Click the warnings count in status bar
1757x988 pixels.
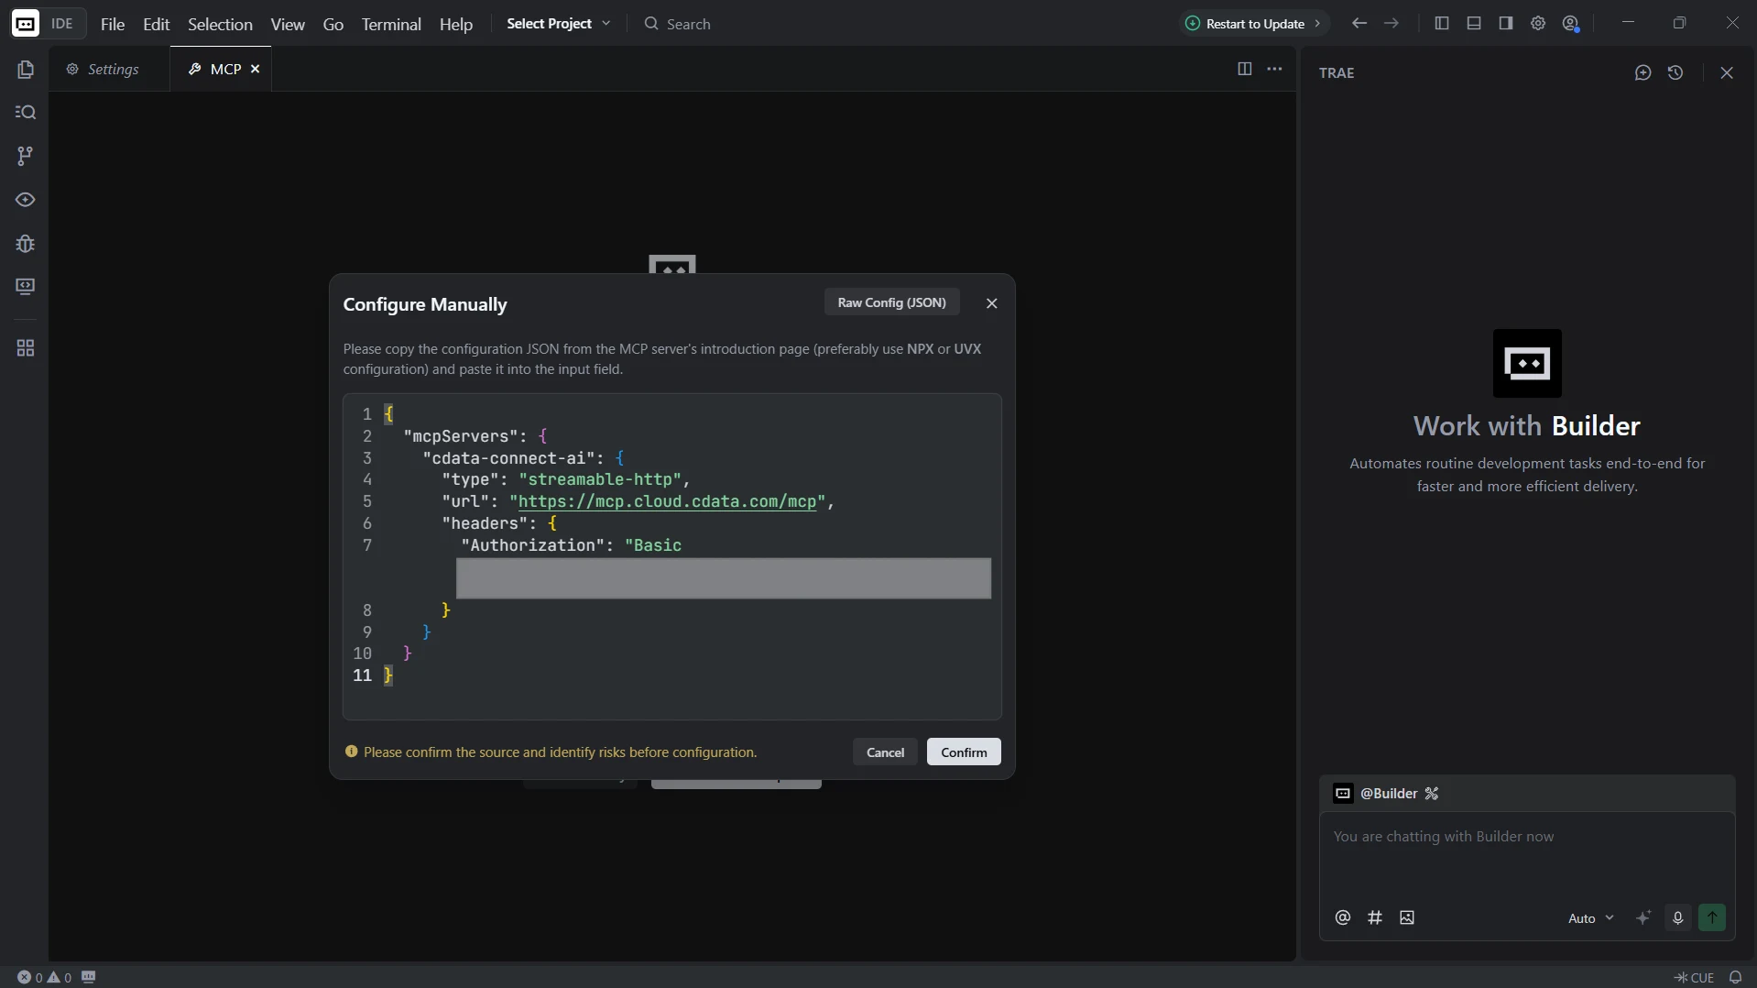click(x=60, y=978)
